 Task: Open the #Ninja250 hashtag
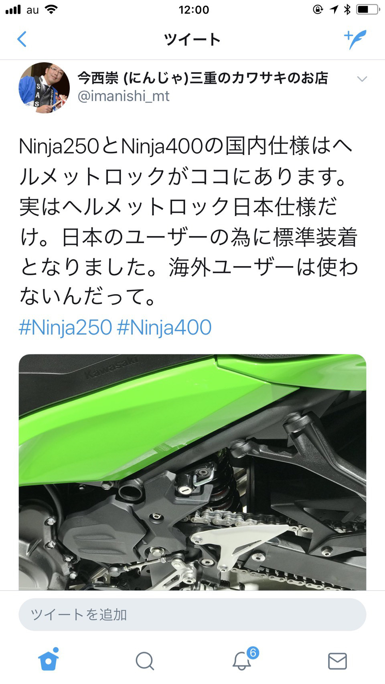click(x=65, y=327)
